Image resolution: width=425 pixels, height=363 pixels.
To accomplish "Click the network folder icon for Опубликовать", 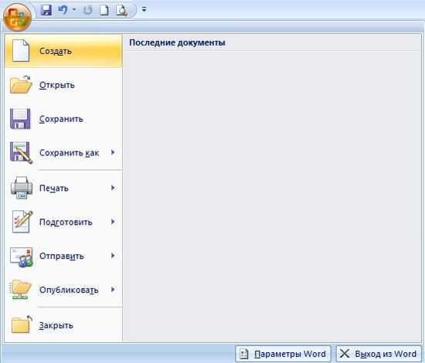I will click(x=21, y=290).
